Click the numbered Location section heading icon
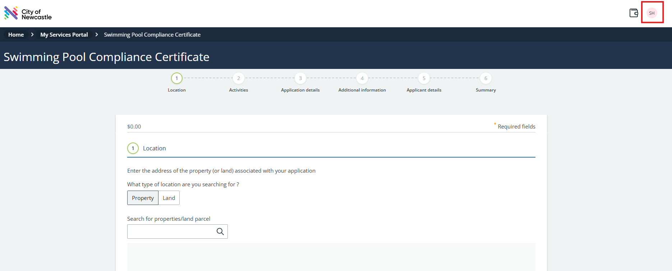 (x=133, y=148)
